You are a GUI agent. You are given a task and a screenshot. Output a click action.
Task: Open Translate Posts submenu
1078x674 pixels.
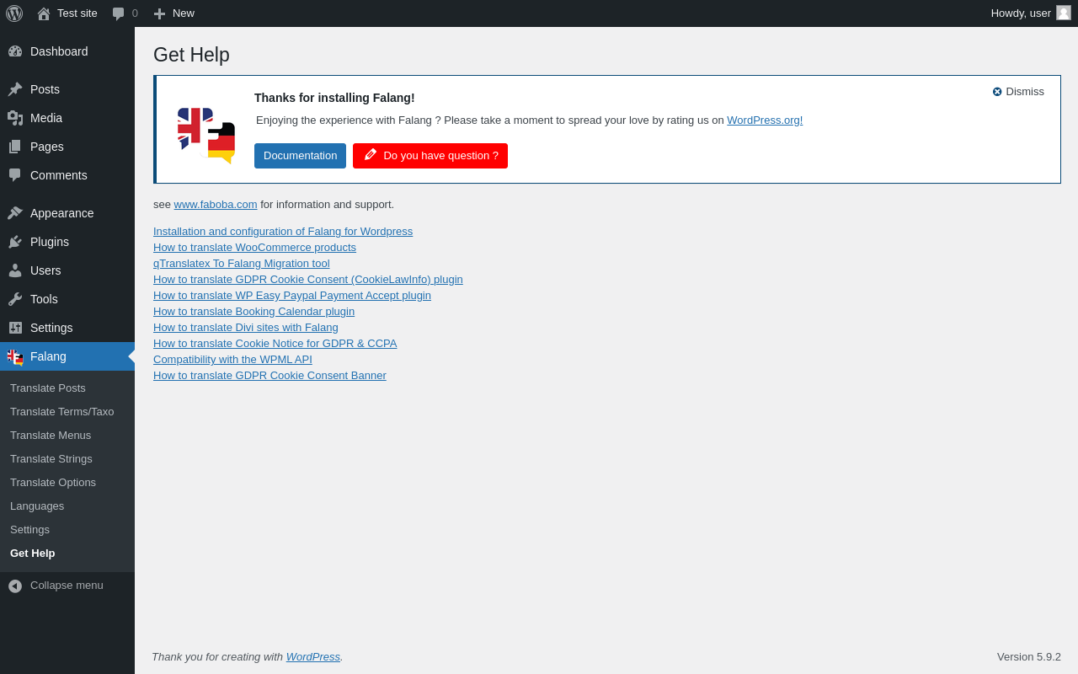[x=67, y=388]
